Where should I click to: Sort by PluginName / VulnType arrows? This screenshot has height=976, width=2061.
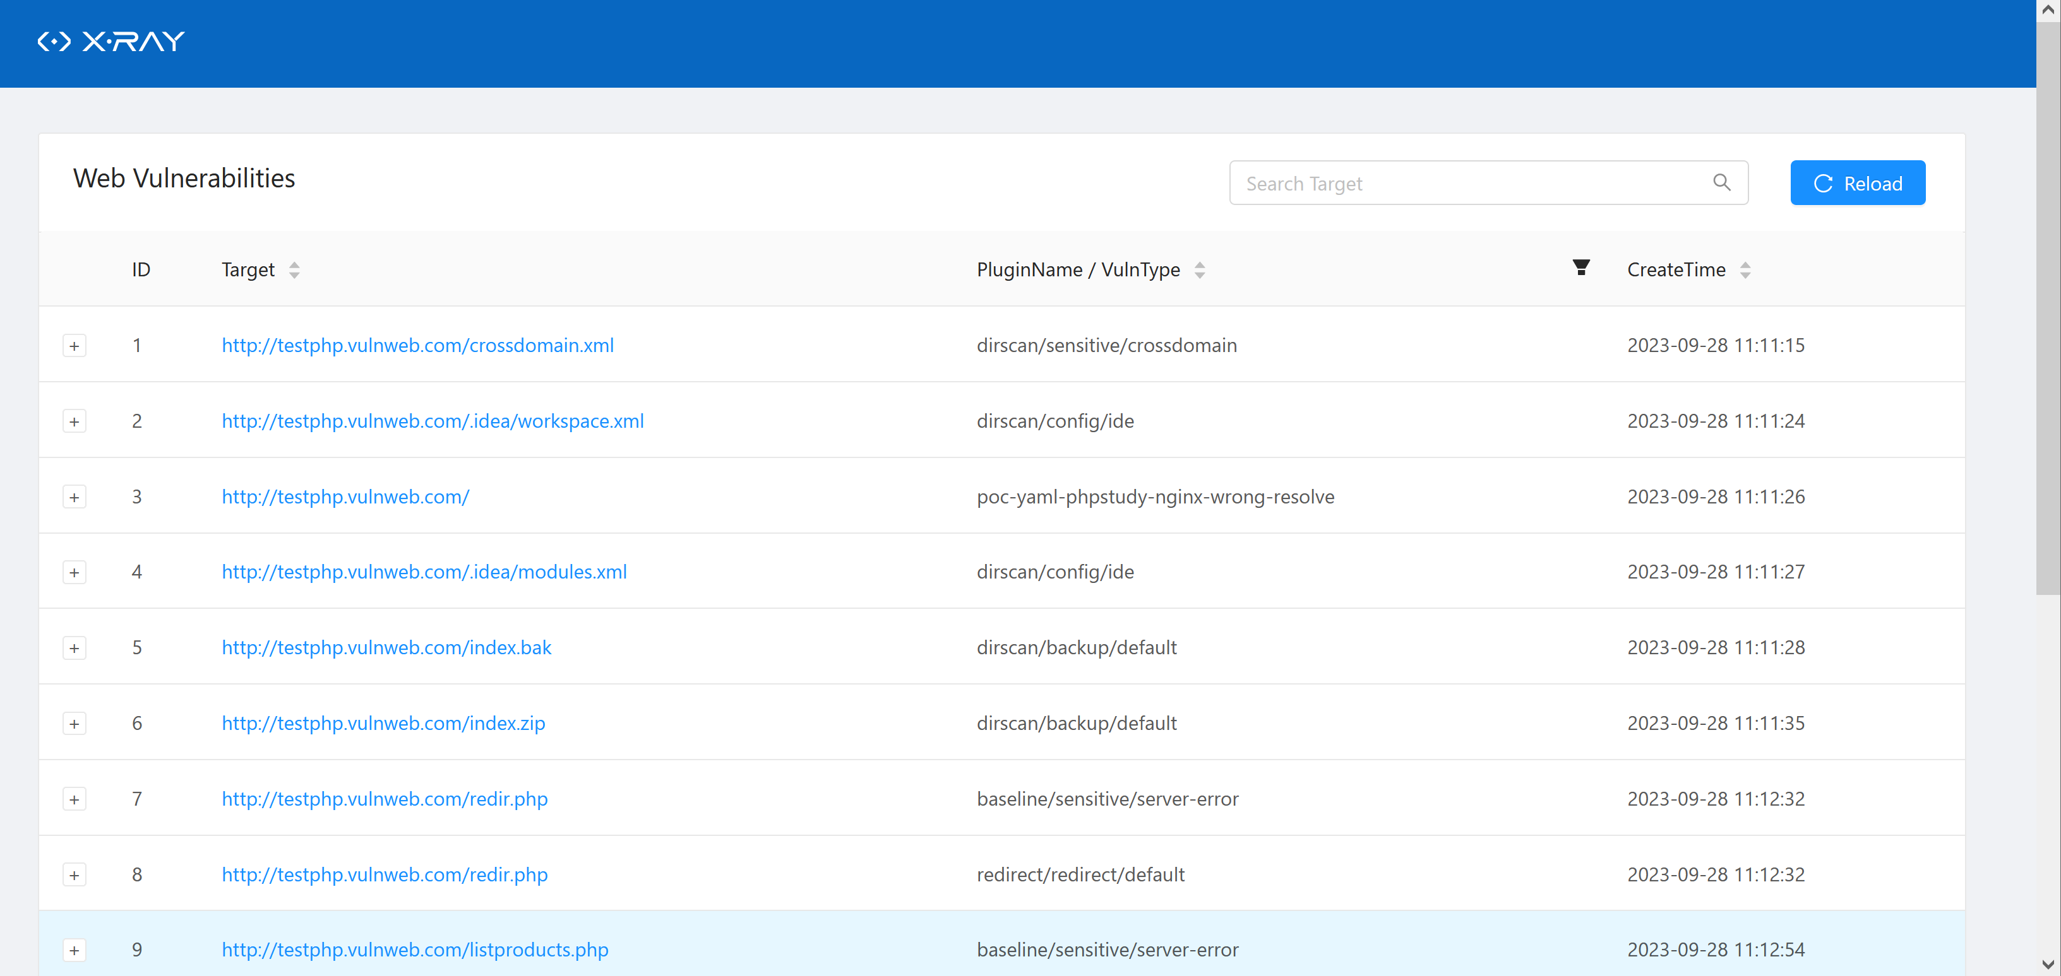(1199, 270)
